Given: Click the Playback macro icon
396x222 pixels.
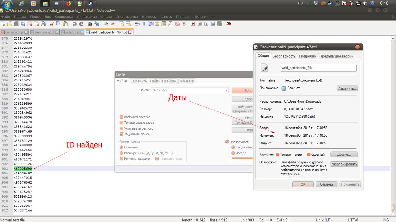Looking at the screenshot, I should [206, 24].
